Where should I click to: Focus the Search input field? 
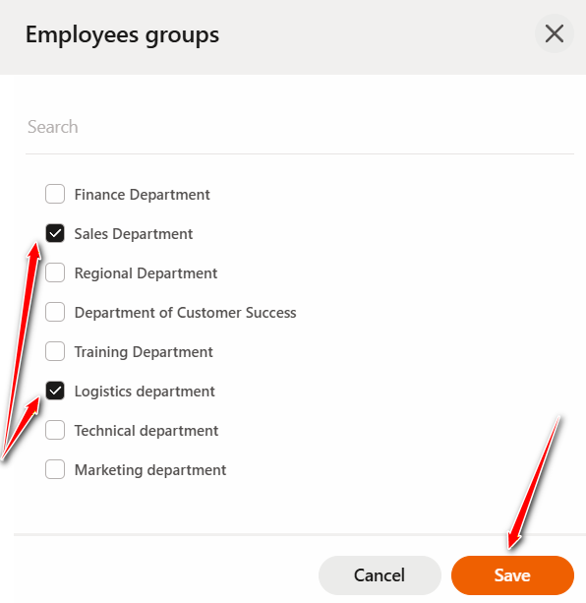pos(300,127)
